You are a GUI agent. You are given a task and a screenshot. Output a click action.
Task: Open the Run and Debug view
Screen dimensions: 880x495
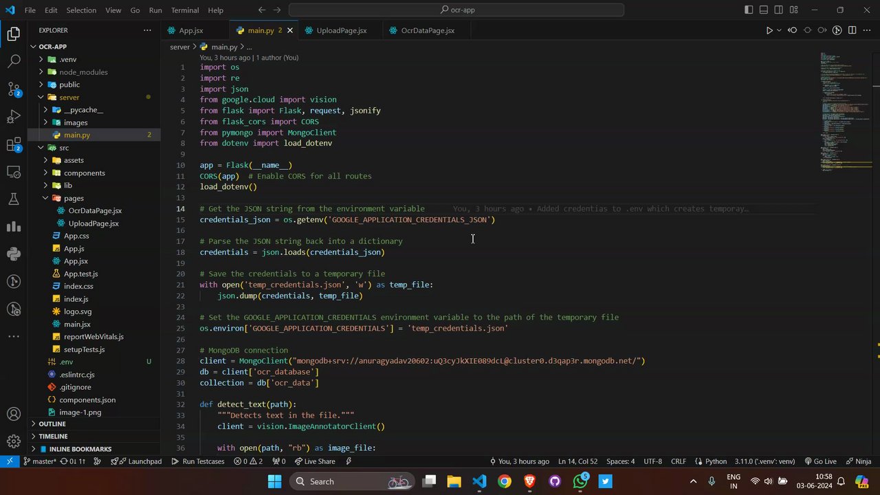pyautogui.click(x=14, y=116)
